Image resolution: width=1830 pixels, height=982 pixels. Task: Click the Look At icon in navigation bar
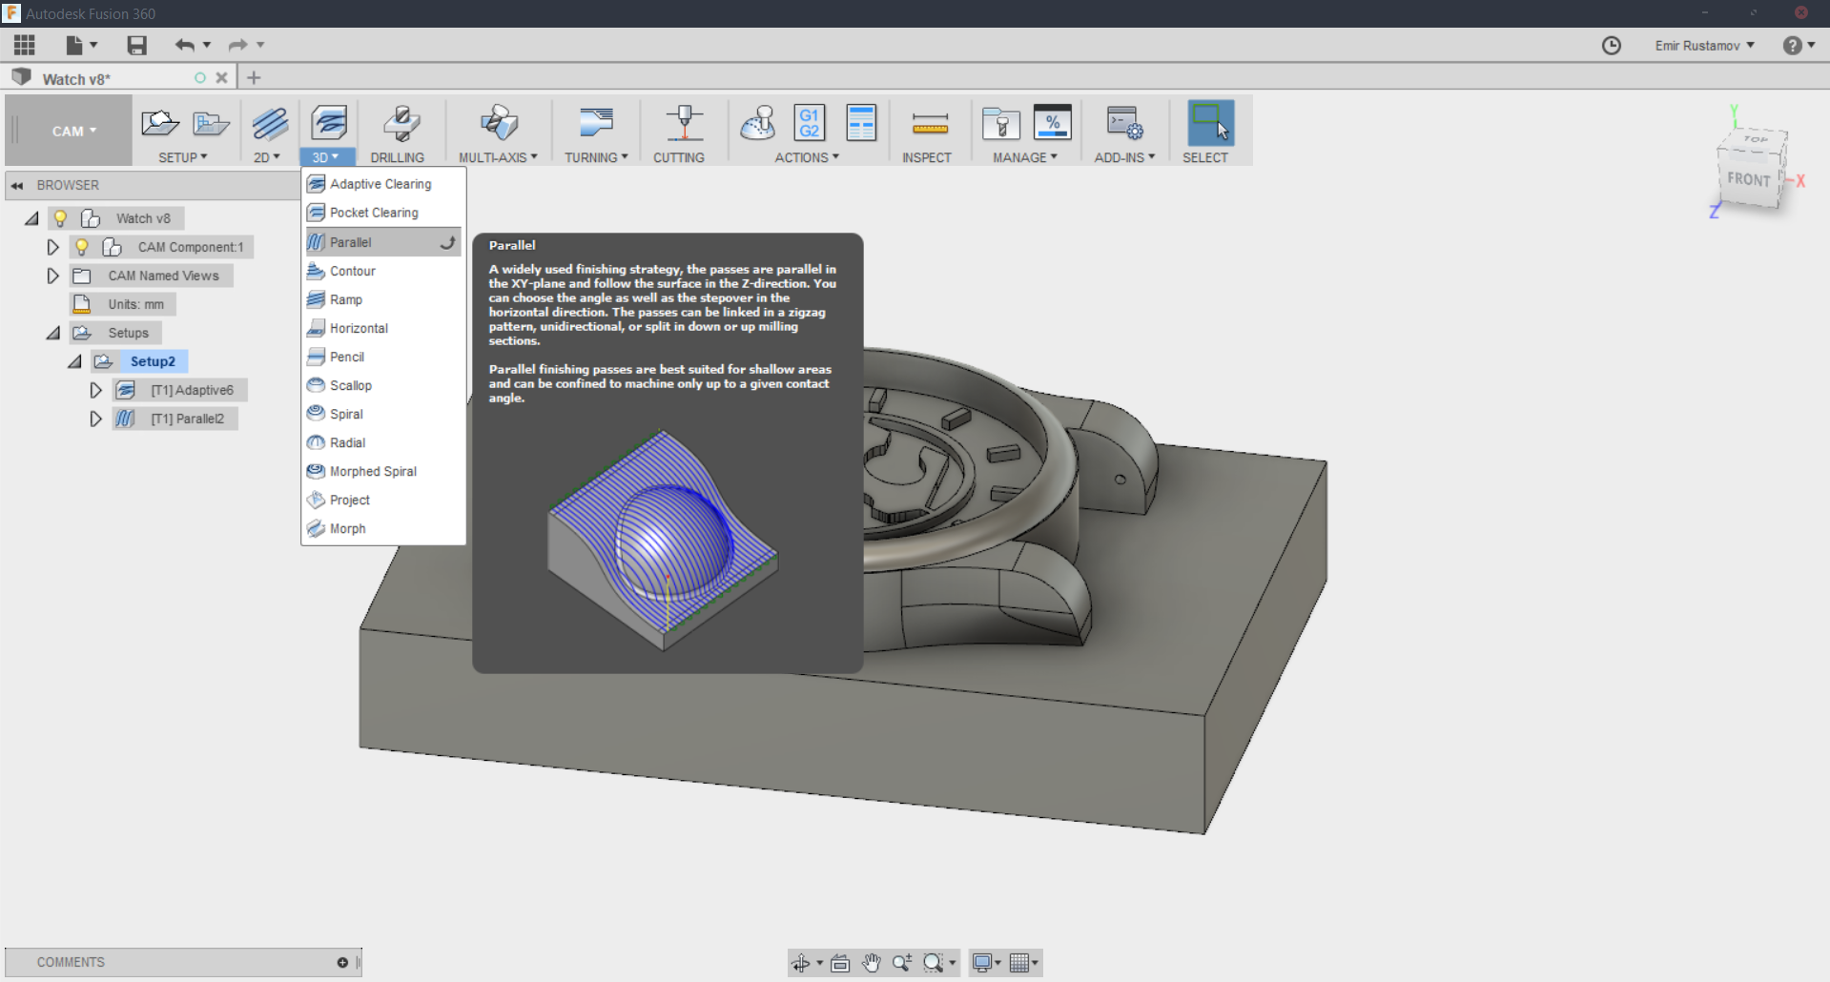[x=840, y=963]
